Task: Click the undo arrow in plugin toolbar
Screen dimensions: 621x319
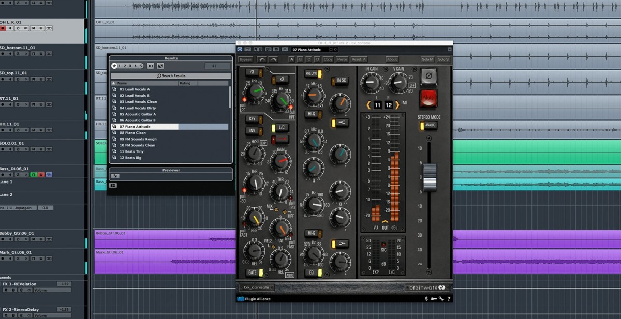Action: coord(261,59)
